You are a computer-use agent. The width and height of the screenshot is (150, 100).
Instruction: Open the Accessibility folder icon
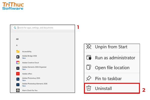pos(18,51)
